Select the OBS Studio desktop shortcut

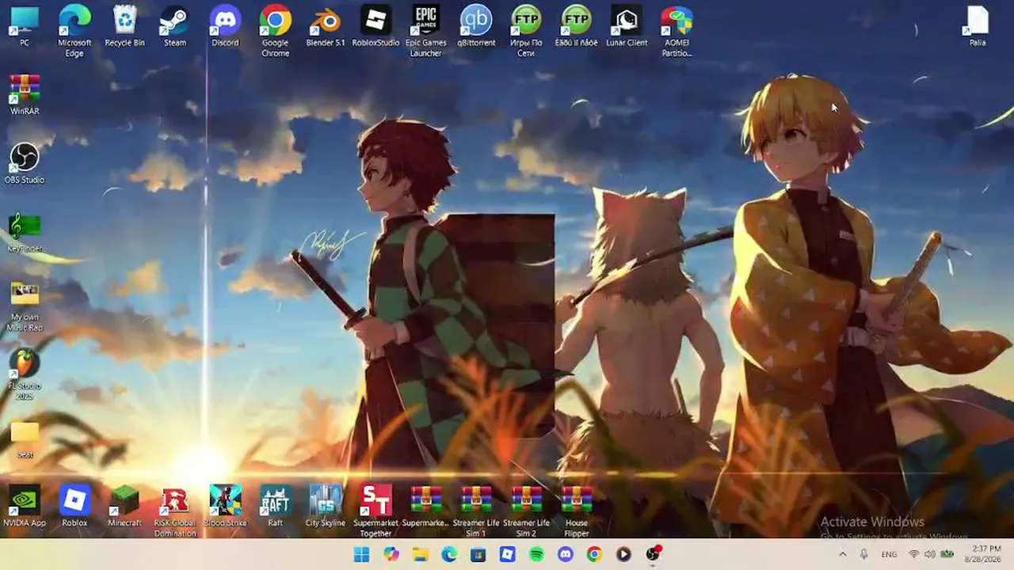pos(25,164)
